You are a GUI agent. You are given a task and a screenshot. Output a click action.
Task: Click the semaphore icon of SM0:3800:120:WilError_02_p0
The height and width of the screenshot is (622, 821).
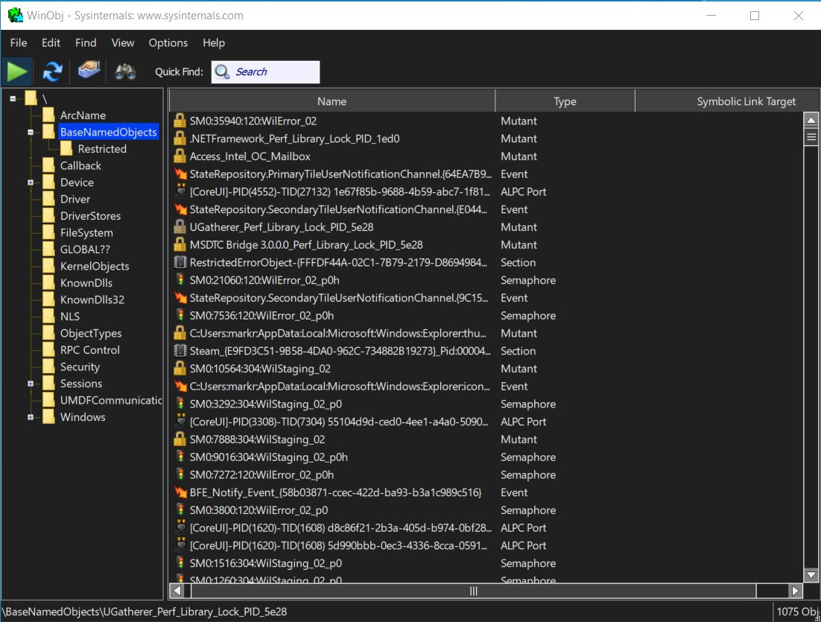(x=180, y=510)
